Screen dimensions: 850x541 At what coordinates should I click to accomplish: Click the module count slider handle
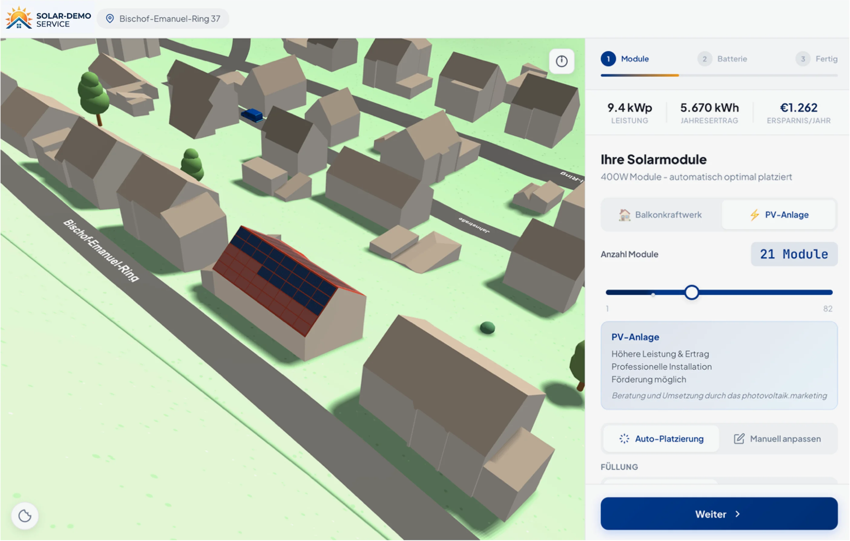click(x=691, y=292)
